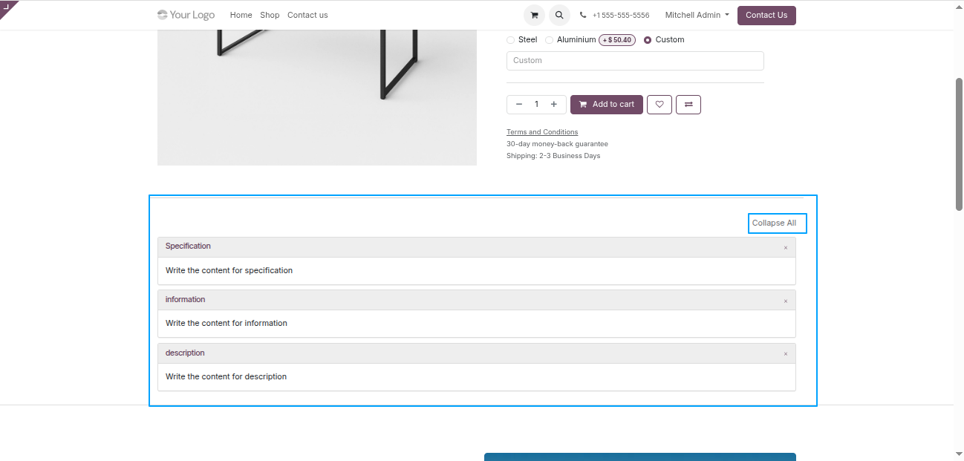Select the Custom material option
Screen dimensions: 964x461
[x=647, y=39]
